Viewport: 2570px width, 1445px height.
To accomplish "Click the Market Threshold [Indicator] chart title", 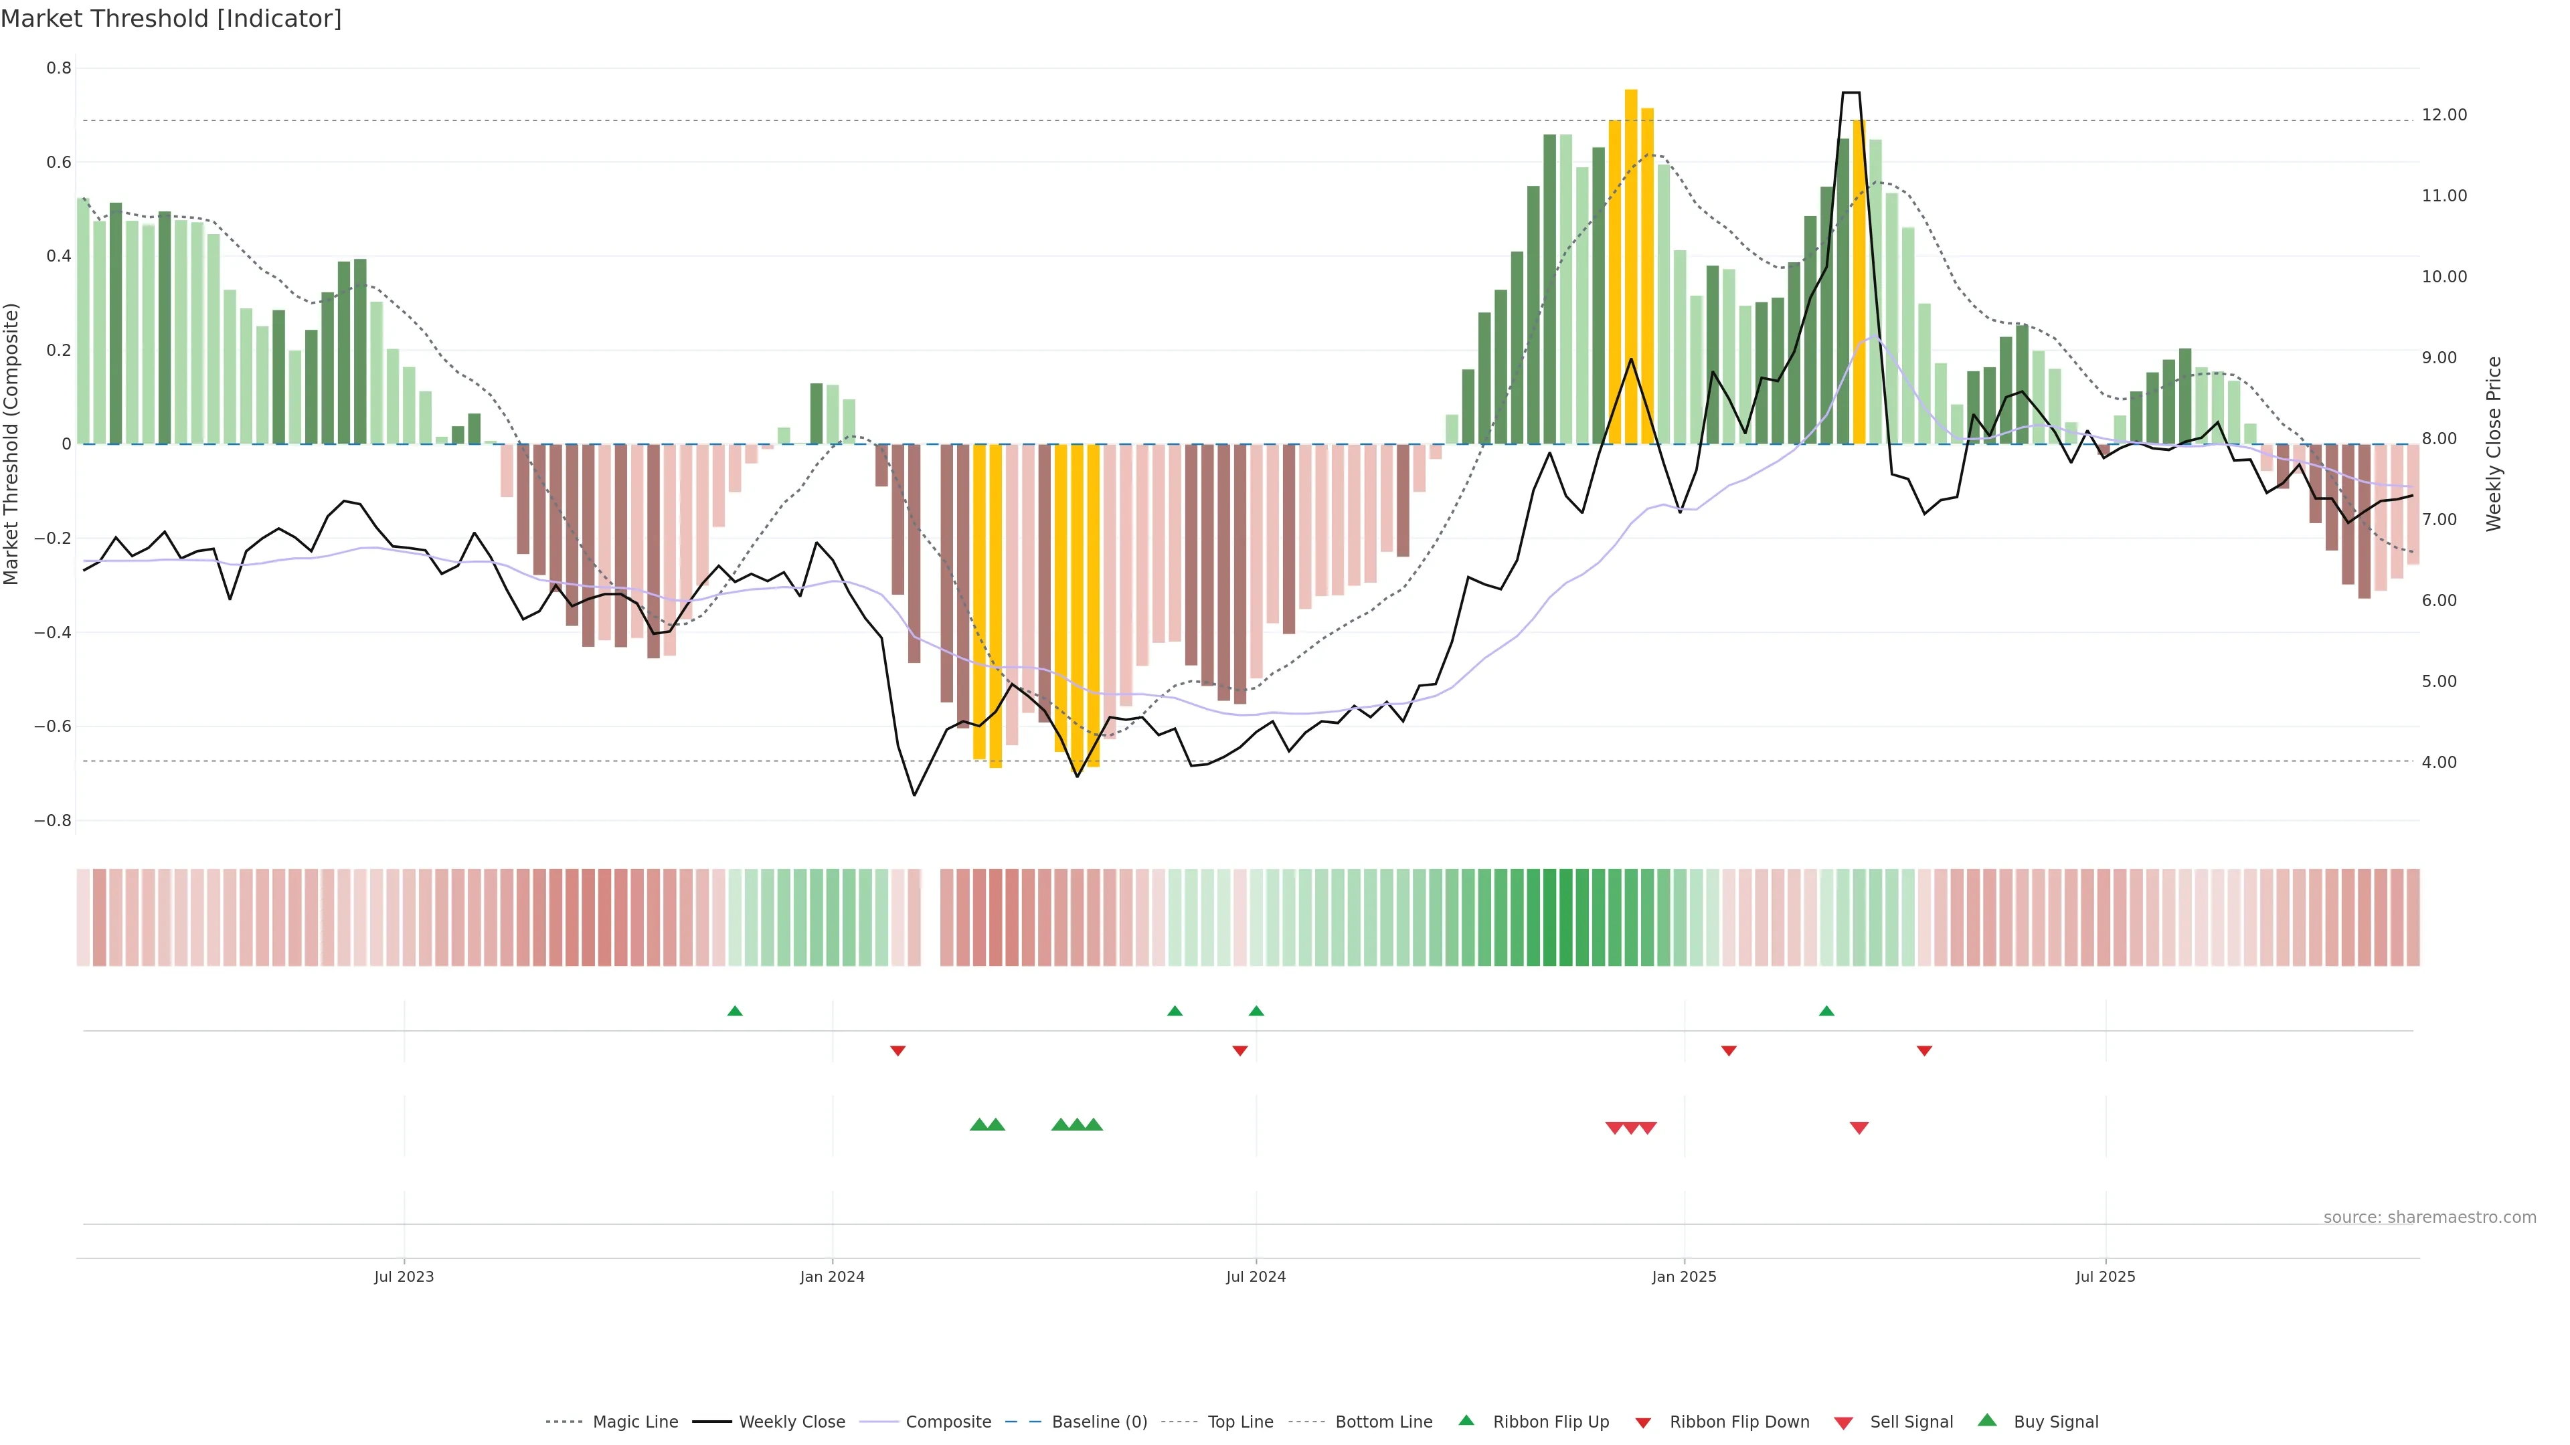I will [171, 18].
